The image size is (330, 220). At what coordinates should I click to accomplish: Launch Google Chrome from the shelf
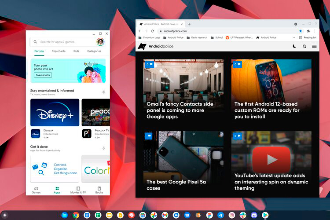[76, 215]
